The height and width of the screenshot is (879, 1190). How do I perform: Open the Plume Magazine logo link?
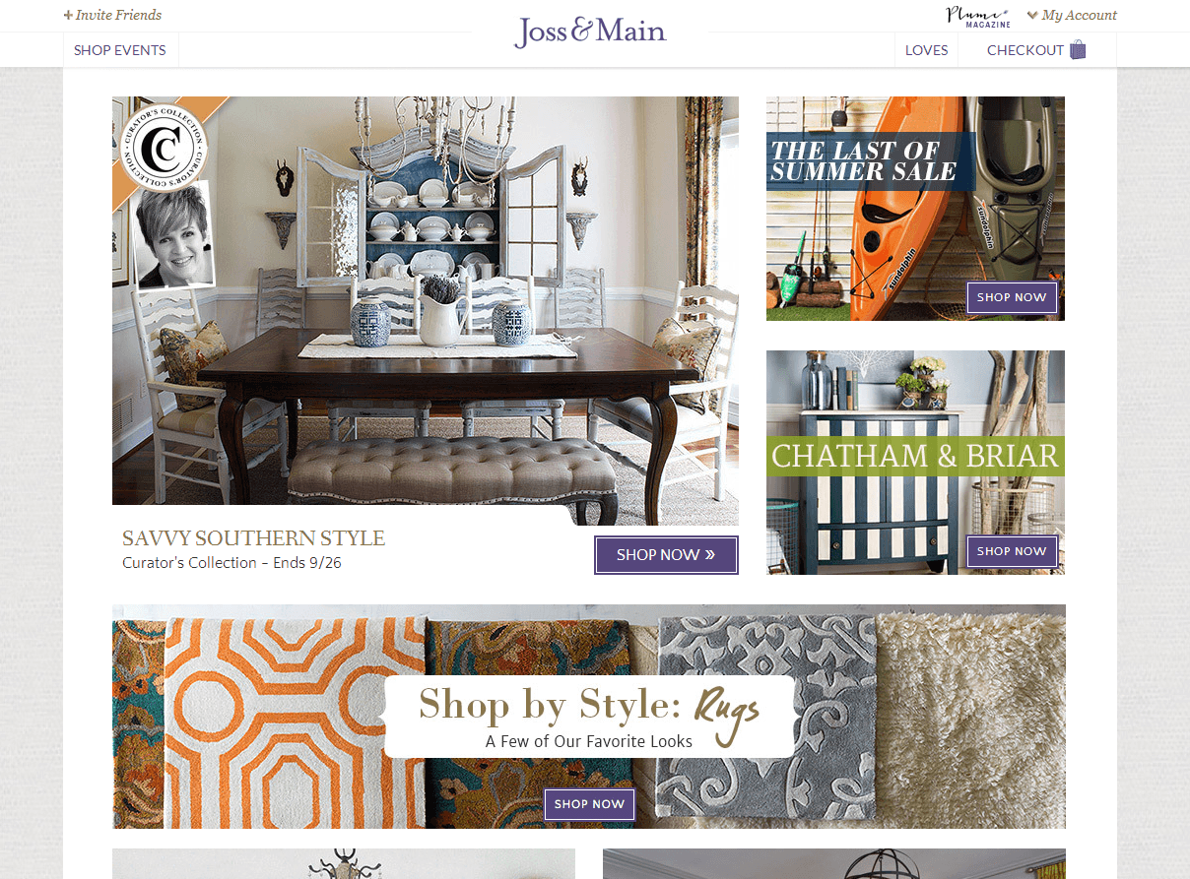tap(977, 16)
